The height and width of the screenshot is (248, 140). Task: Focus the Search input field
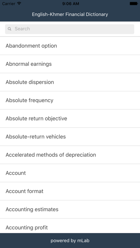tap(70, 29)
